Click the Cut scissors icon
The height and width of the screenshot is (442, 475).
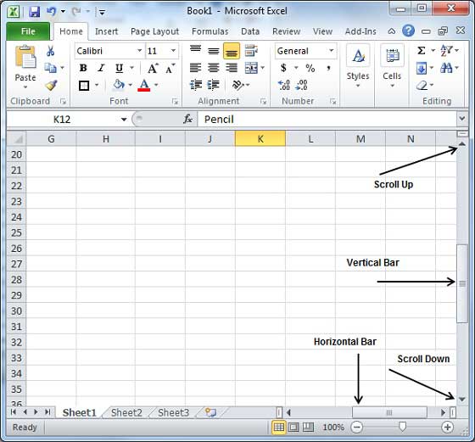pyautogui.click(x=51, y=51)
